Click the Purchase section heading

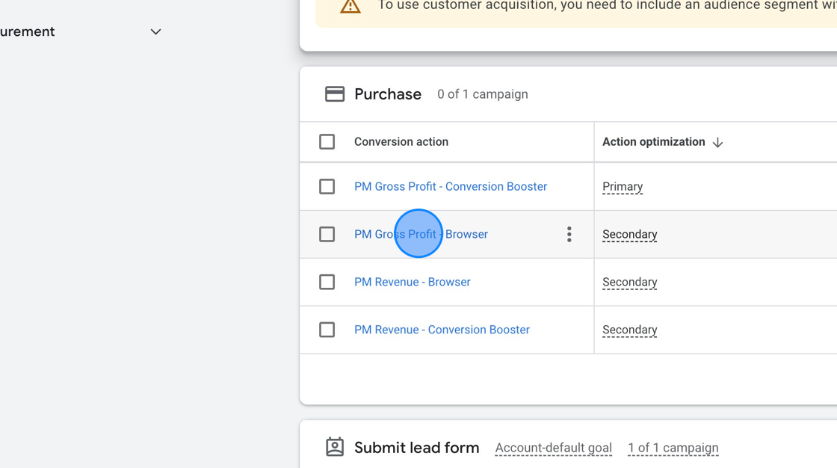pyautogui.click(x=388, y=94)
